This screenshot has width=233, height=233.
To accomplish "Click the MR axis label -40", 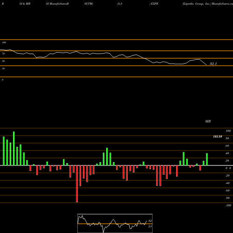I will click(x=227, y=183).
